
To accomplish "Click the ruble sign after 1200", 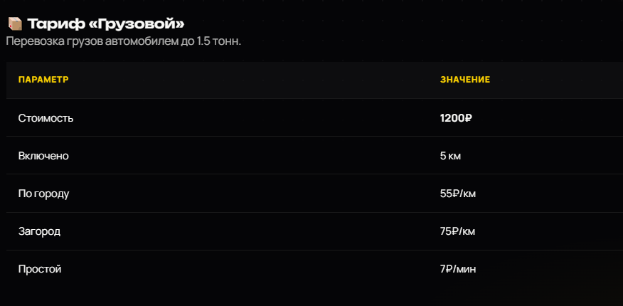I will tap(468, 118).
